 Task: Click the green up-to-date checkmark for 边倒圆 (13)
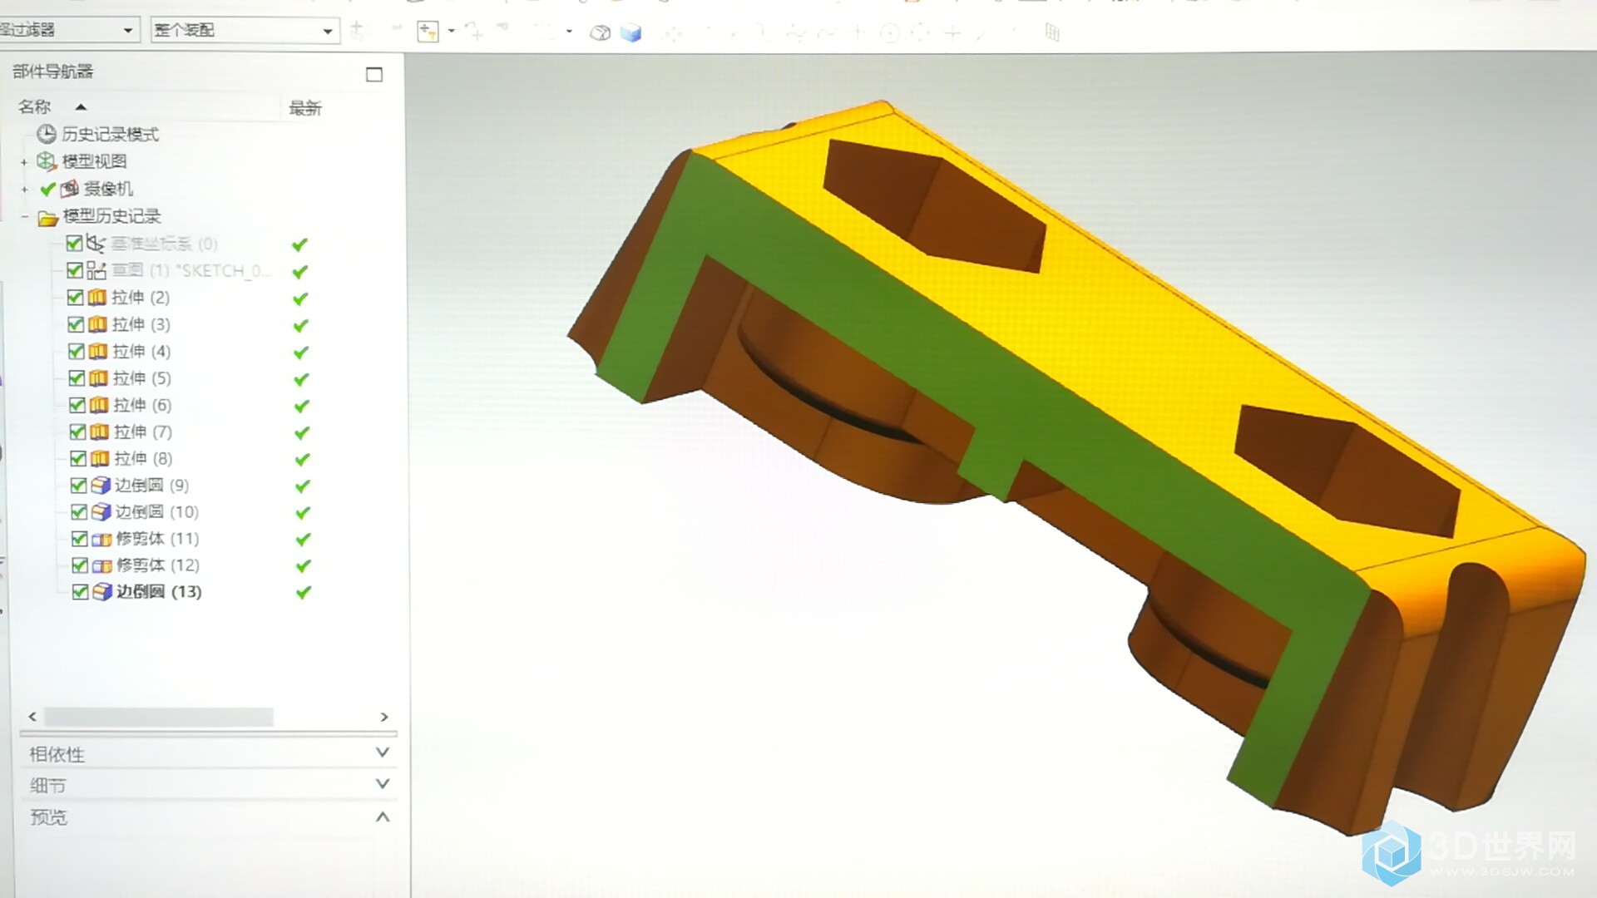tap(304, 592)
